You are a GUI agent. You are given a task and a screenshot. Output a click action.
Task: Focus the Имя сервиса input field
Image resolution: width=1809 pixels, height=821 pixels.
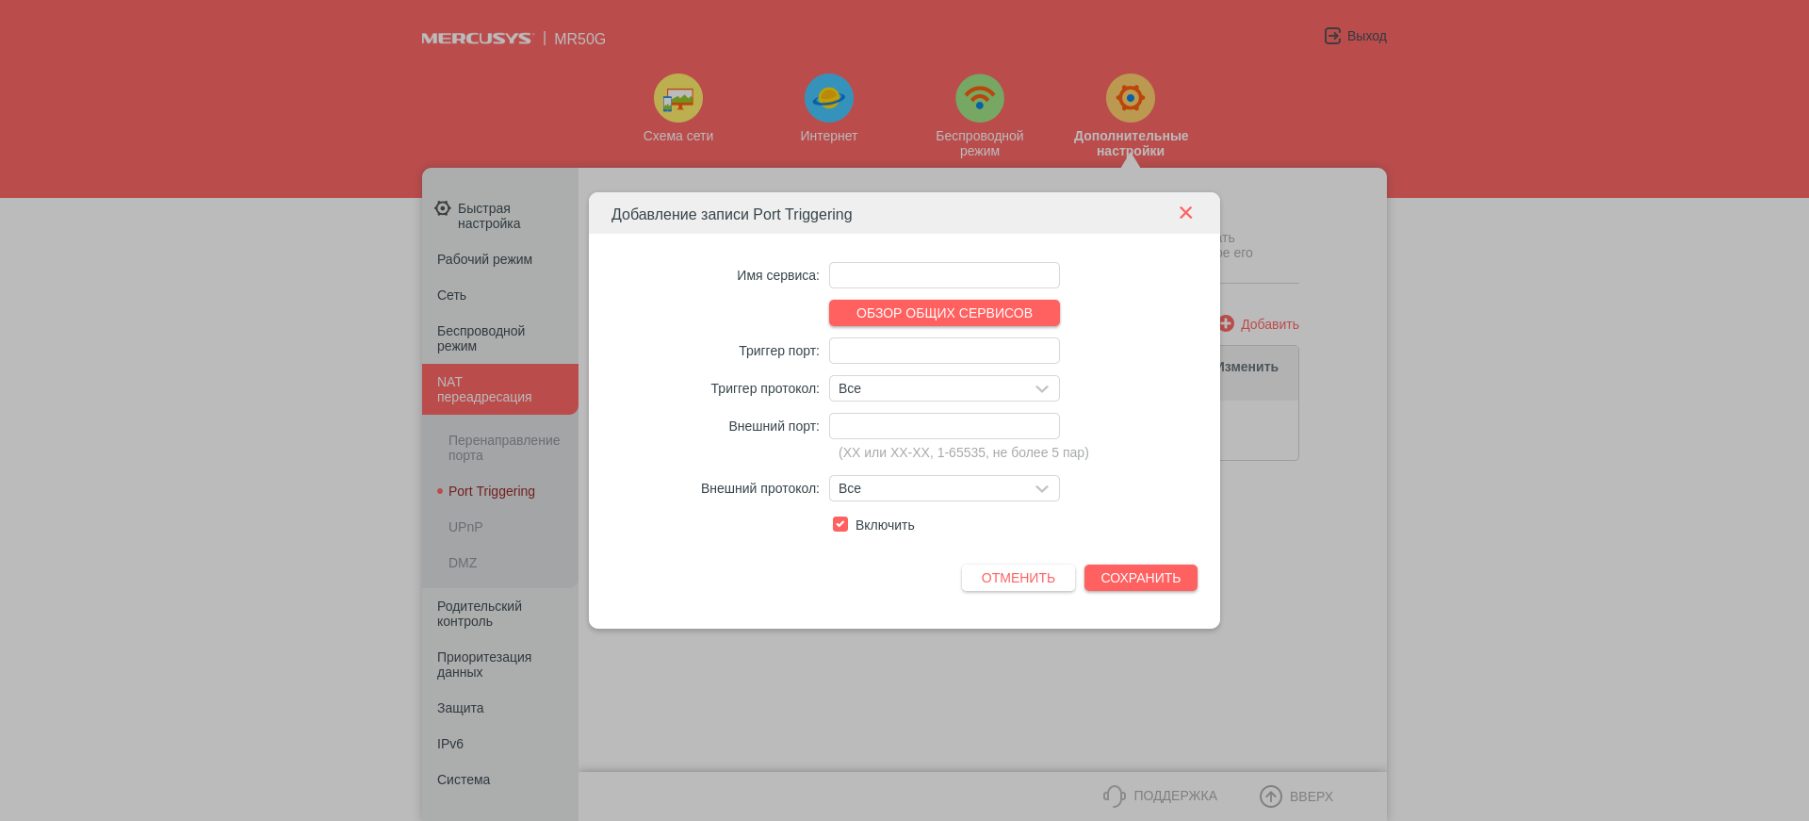click(x=944, y=275)
